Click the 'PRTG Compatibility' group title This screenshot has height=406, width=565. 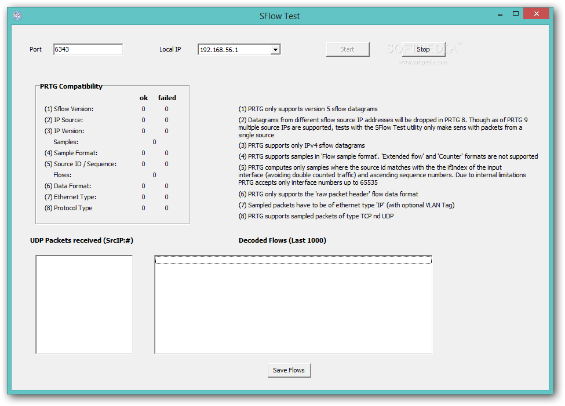pos(71,86)
